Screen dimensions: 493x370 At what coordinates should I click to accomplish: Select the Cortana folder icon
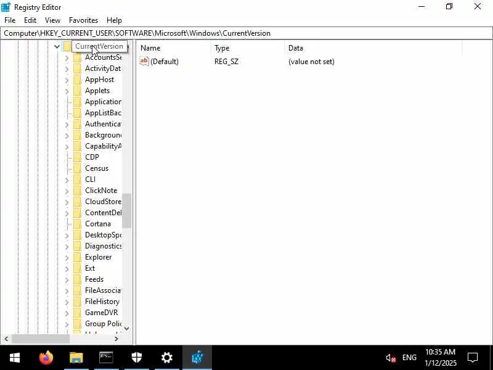coord(77,224)
